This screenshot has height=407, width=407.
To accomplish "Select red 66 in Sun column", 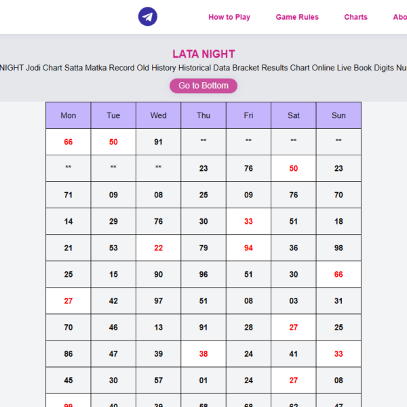I will (338, 274).
